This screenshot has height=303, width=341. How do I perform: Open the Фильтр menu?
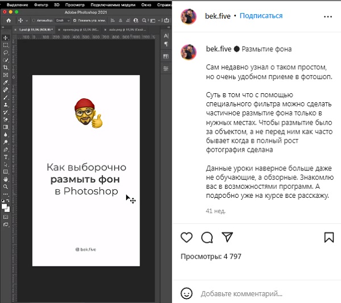pyautogui.click(x=41, y=5)
